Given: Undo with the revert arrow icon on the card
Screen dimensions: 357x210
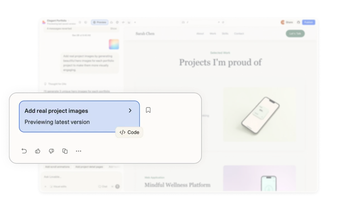Looking at the screenshot, I should pos(24,151).
